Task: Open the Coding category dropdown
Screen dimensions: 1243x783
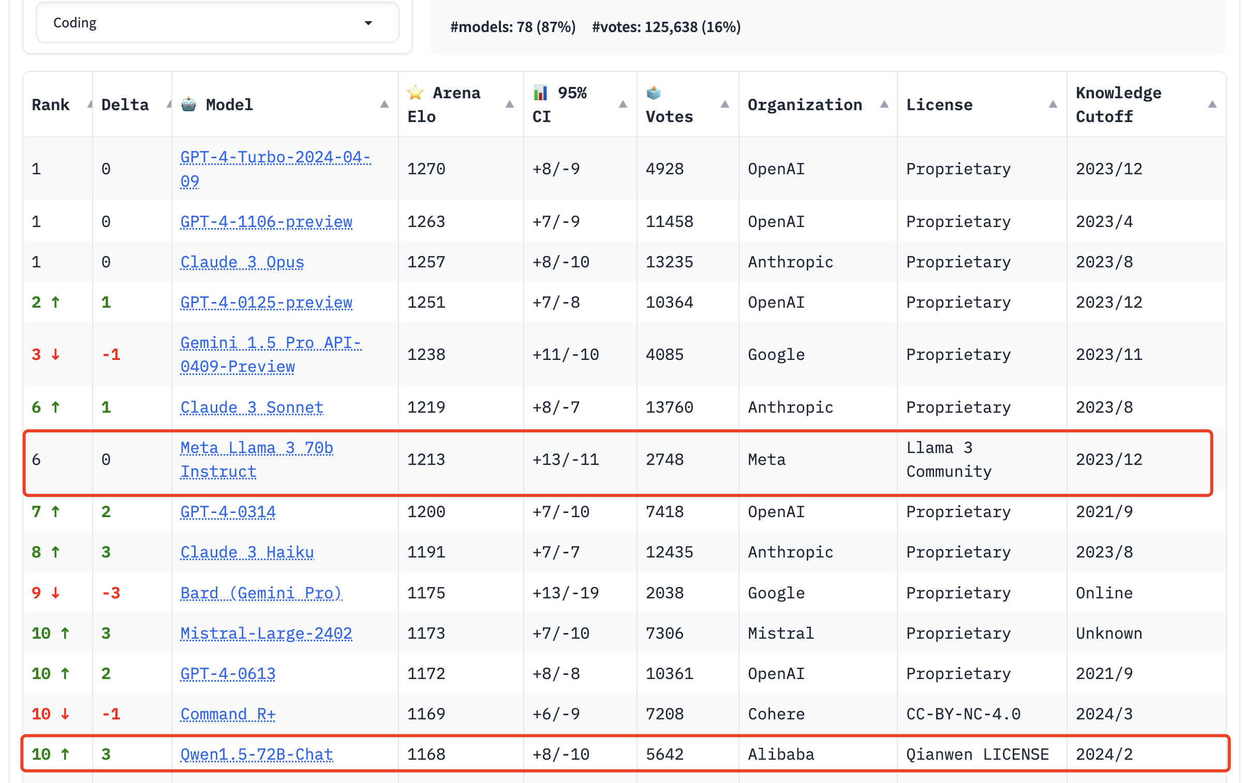Action: tap(217, 23)
